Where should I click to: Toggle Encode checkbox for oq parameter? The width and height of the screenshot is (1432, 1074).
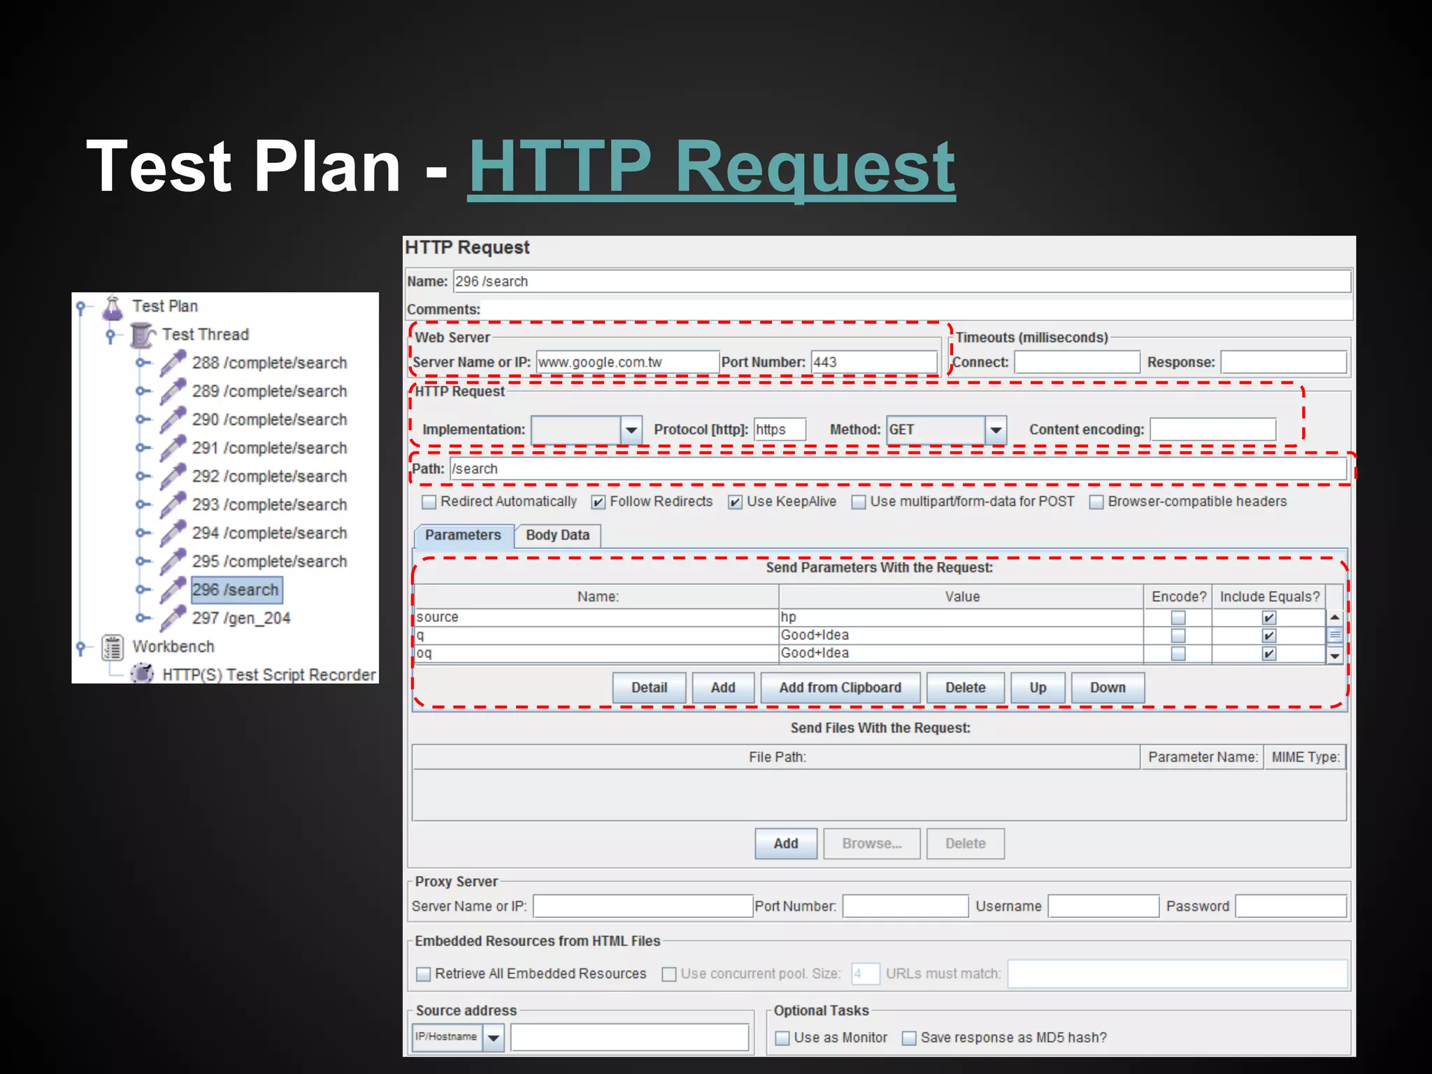coord(1178,654)
